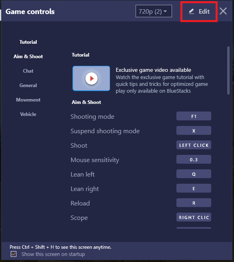Select the RIGHT CLICK Scope binding
The width and height of the screenshot is (234, 262).
(194, 217)
